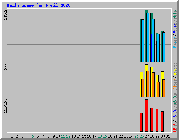The width and height of the screenshot is (179, 140).
Task: Click day number 27 on the axis
Action: 147,136
